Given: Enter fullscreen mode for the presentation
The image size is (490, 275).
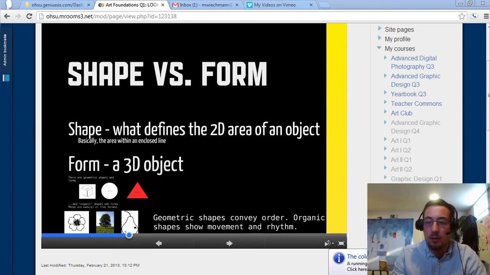Looking at the screenshot, I should point(341,243).
